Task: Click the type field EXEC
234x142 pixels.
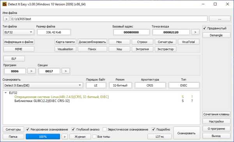Action: [184, 85]
